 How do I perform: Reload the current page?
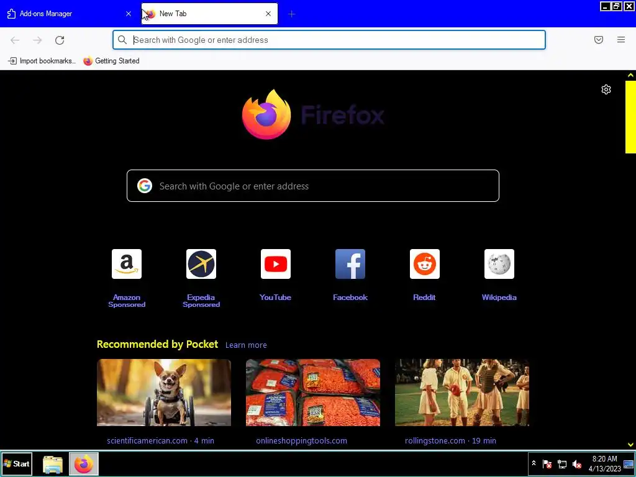[x=60, y=40]
